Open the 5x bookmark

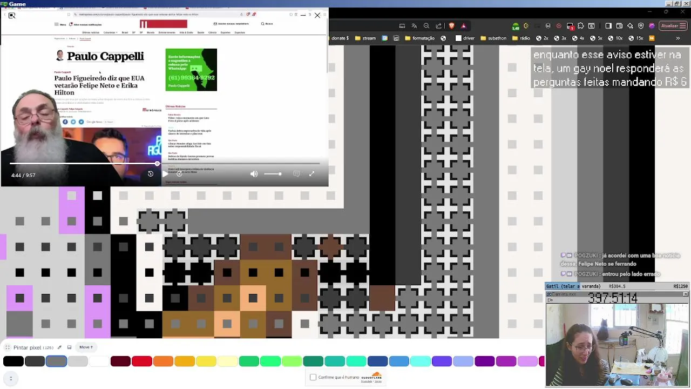tap(596, 38)
